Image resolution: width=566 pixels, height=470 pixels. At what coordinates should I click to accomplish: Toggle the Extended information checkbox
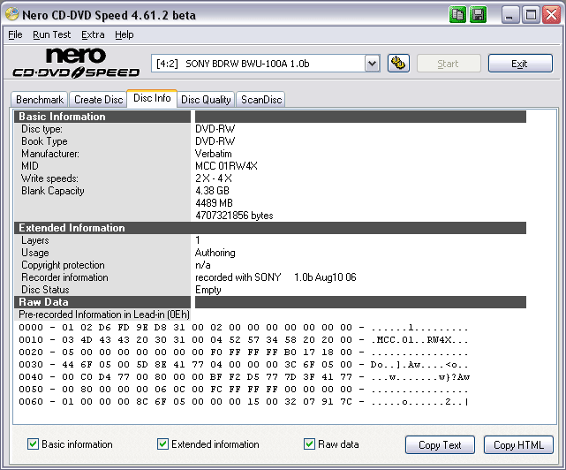click(162, 444)
